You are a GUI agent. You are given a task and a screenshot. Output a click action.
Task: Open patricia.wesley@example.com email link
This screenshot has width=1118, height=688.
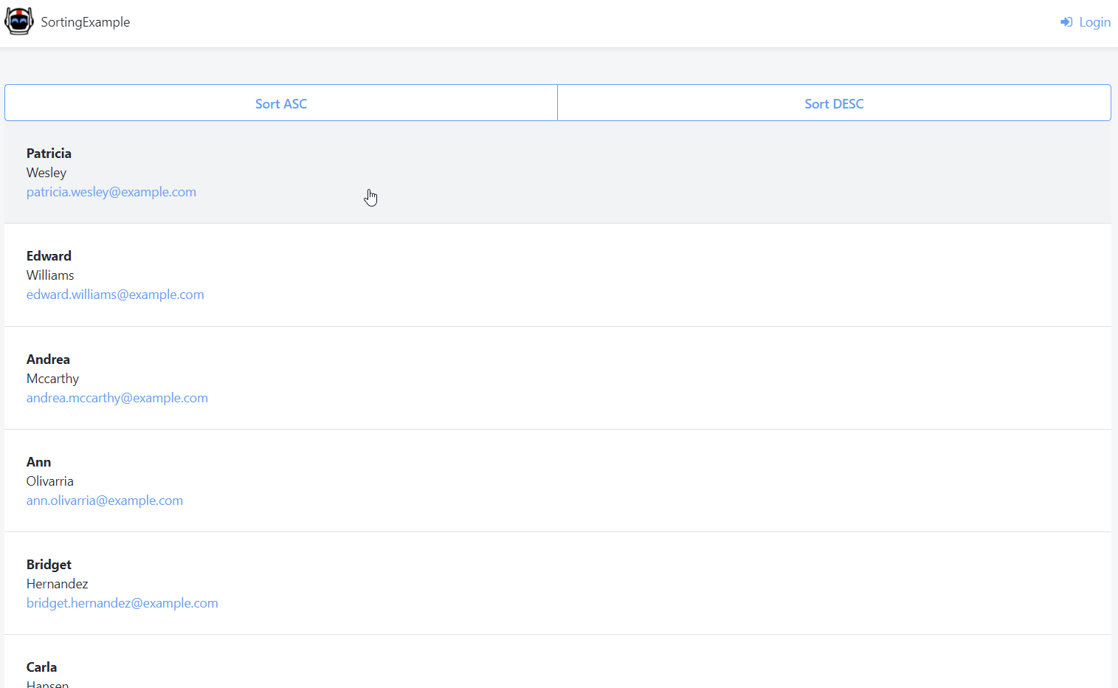(111, 191)
